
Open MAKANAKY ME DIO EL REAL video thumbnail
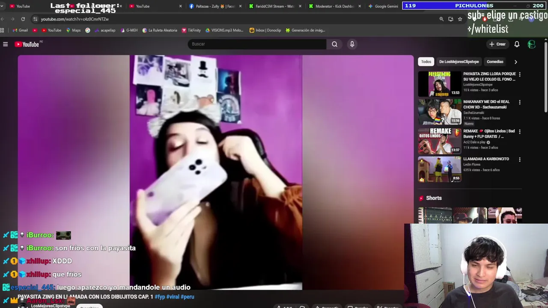coord(439,112)
